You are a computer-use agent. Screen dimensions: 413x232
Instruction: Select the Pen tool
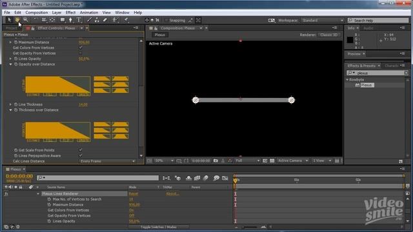(x=70, y=20)
